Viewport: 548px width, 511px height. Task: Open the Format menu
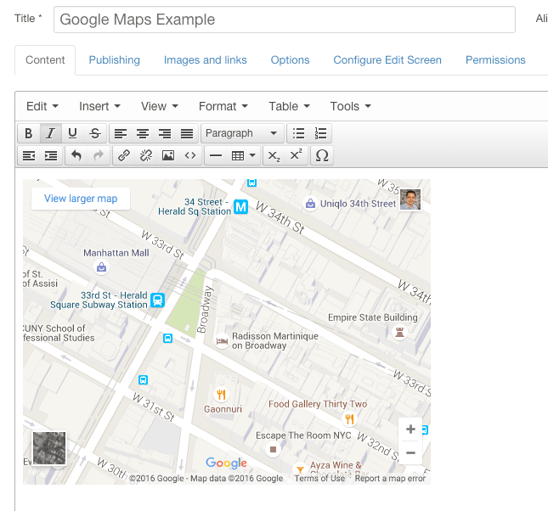click(223, 106)
